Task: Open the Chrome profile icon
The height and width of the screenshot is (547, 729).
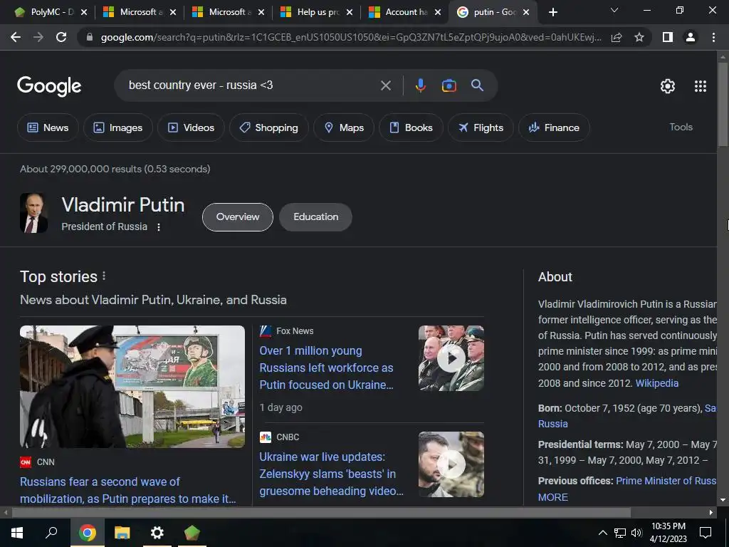Action: point(691,37)
